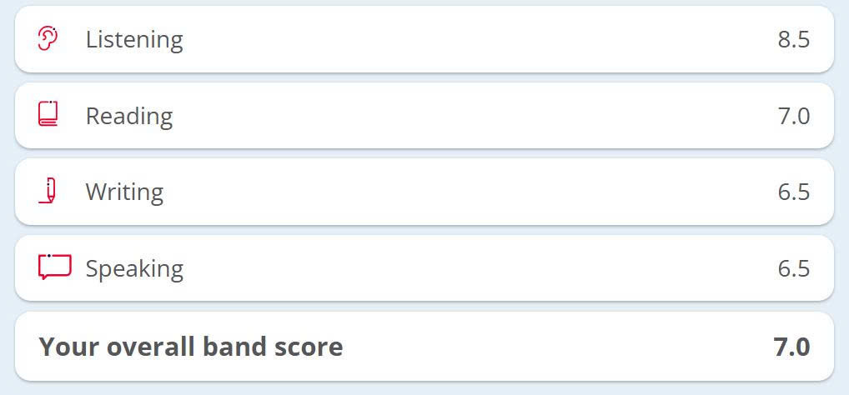The height and width of the screenshot is (395, 849).
Task: Click the book icon beside Reading
Action: point(48,114)
